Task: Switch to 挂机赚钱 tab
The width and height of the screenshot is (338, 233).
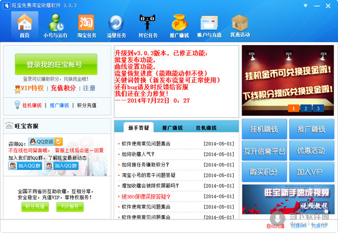Action: 206,128
